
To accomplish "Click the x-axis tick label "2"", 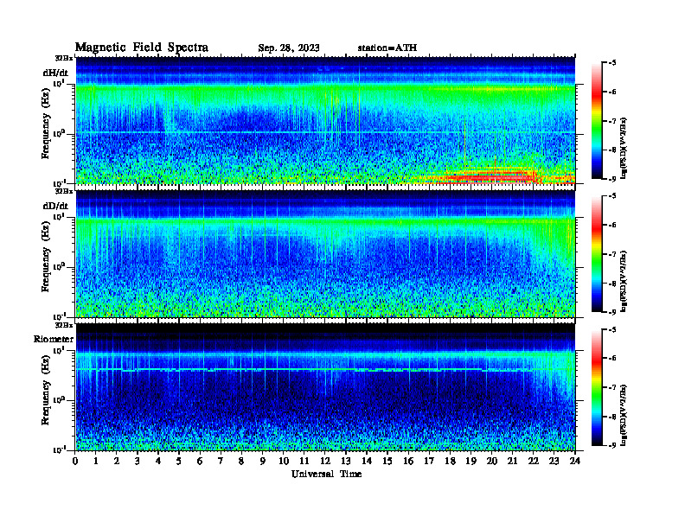I will [x=117, y=461].
